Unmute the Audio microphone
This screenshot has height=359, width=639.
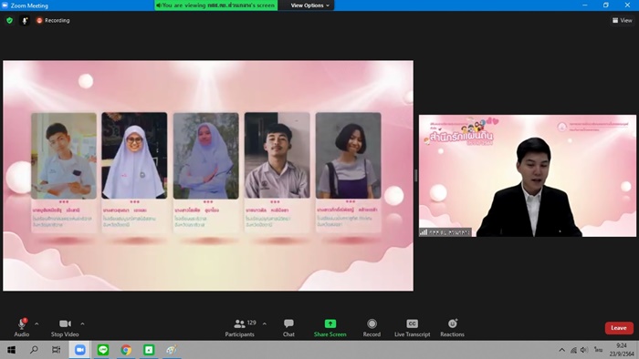tap(22, 328)
